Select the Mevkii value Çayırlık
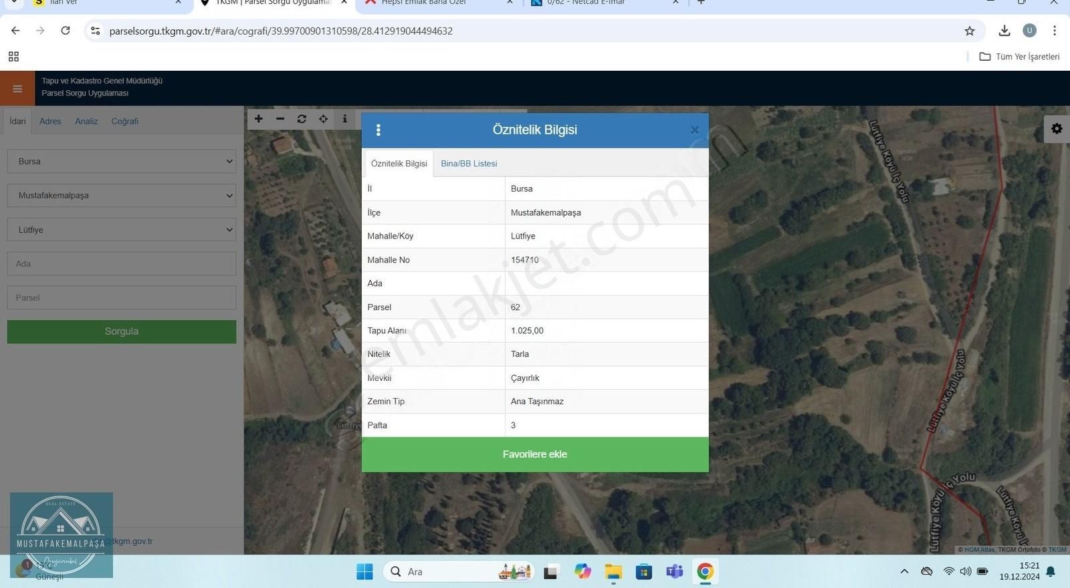This screenshot has height=588, width=1070. (525, 378)
